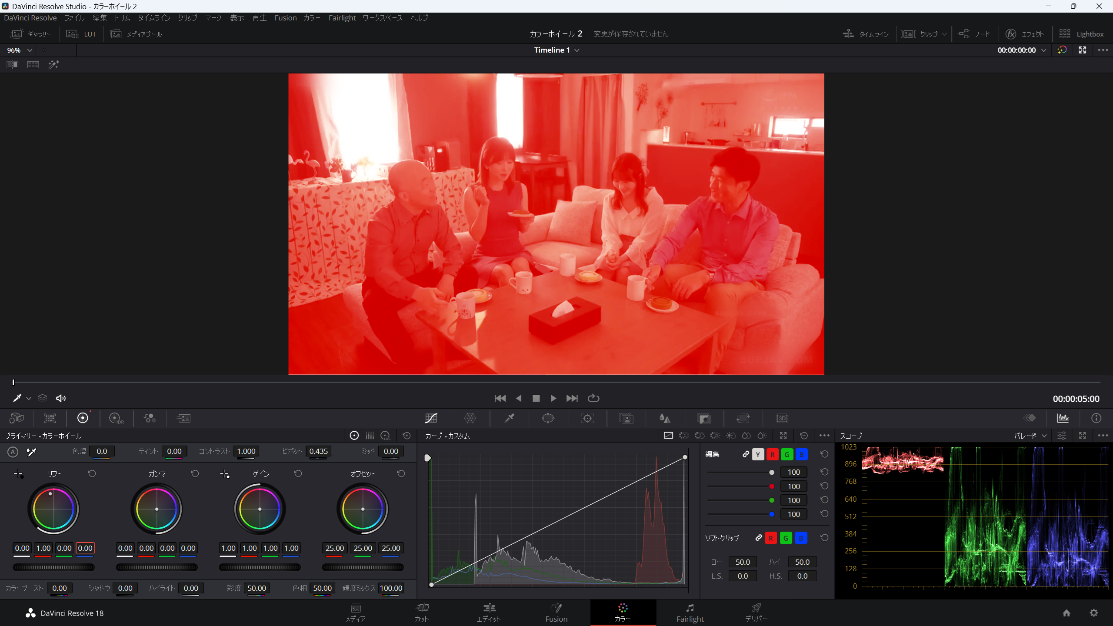Click the LUT button

82,34
